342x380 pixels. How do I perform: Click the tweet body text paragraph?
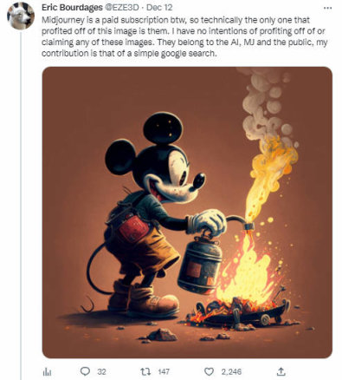pyautogui.click(x=184, y=36)
